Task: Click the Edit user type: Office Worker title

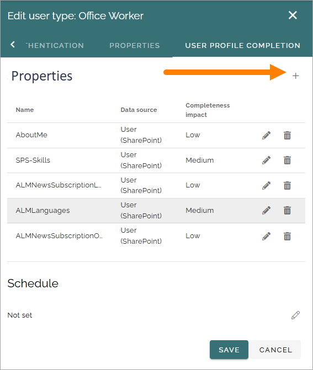Action: click(76, 16)
